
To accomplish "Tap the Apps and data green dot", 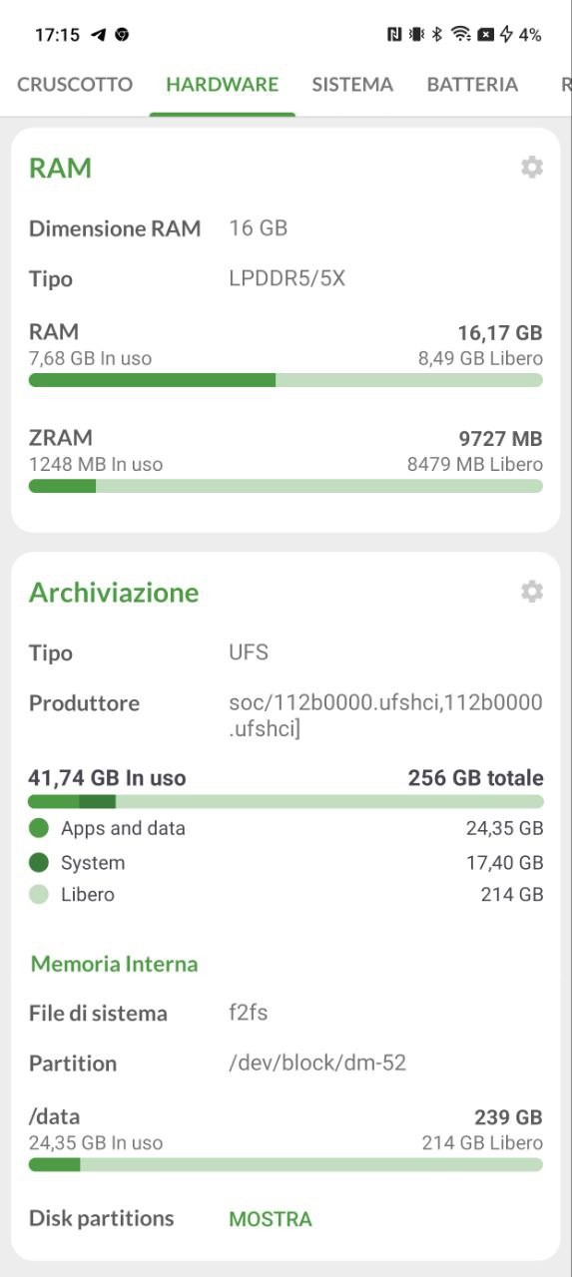I will 39,828.
